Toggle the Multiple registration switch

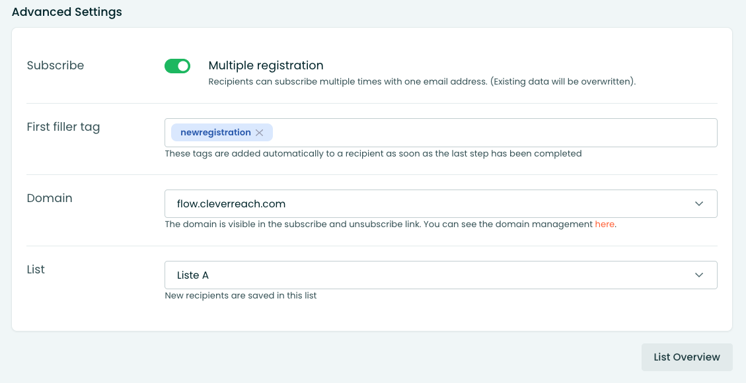coord(177,66)
